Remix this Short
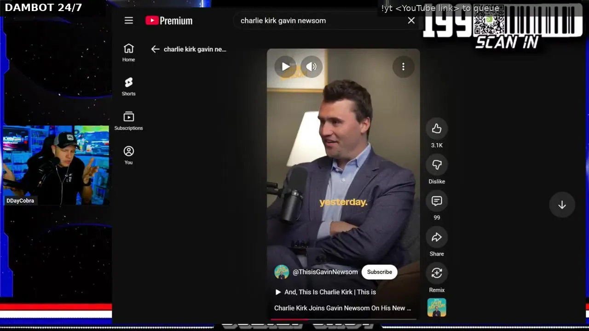The width and height of the screenshot is (589, 331). [437, 273]
